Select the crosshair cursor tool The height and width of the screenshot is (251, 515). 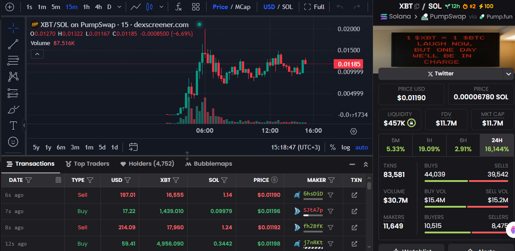click(x=13, y=28)
